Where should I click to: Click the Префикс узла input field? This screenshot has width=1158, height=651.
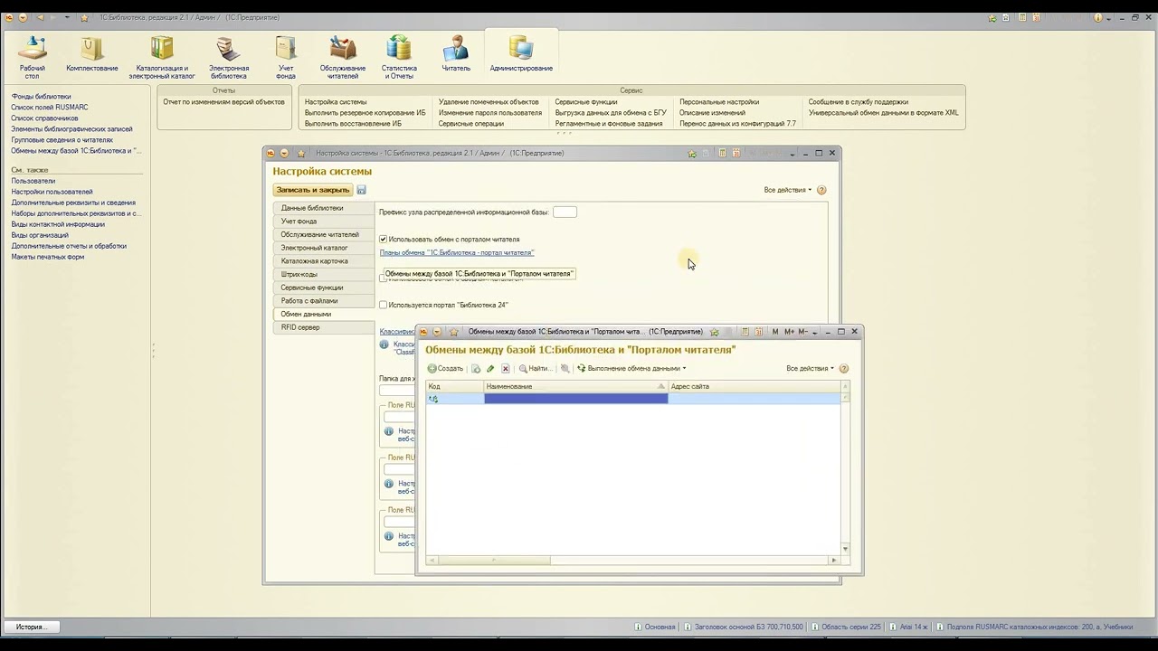(565, 212)
